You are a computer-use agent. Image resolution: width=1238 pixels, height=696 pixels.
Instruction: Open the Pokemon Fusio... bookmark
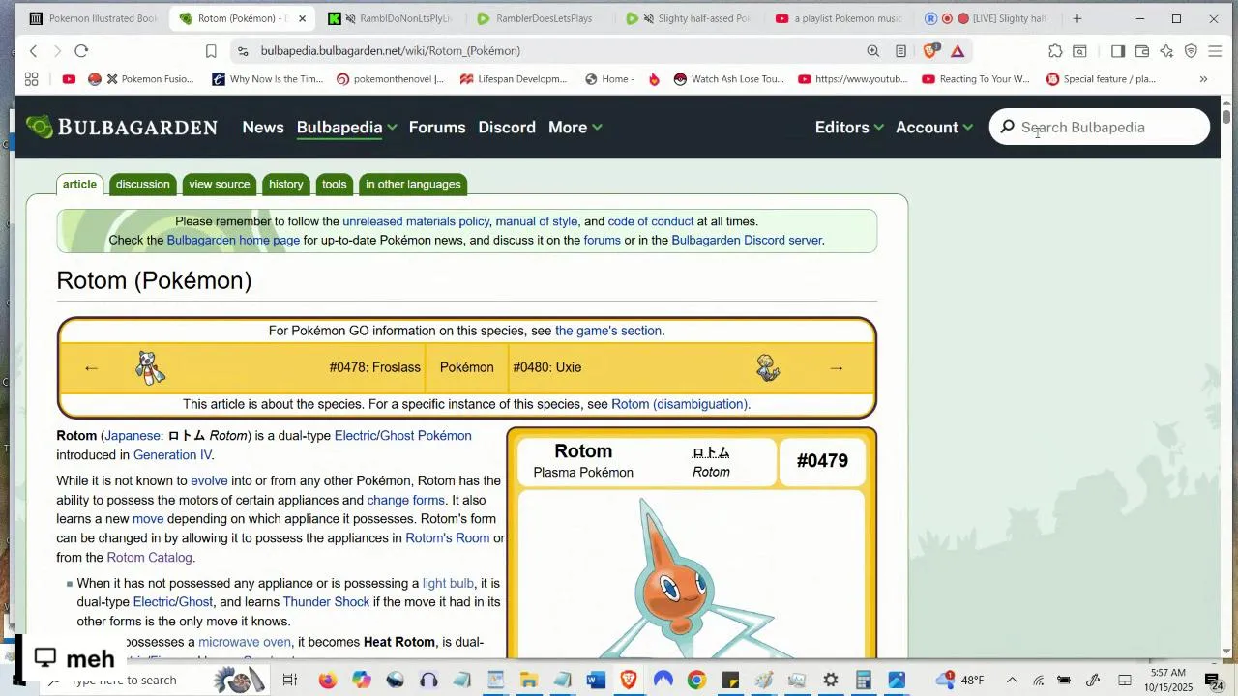(148, 79)
